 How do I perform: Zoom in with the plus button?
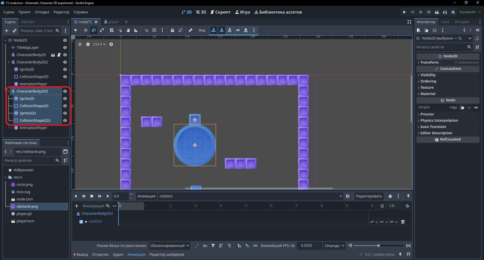[111, 44]
